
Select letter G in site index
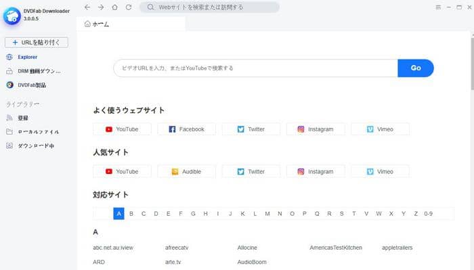193,214
